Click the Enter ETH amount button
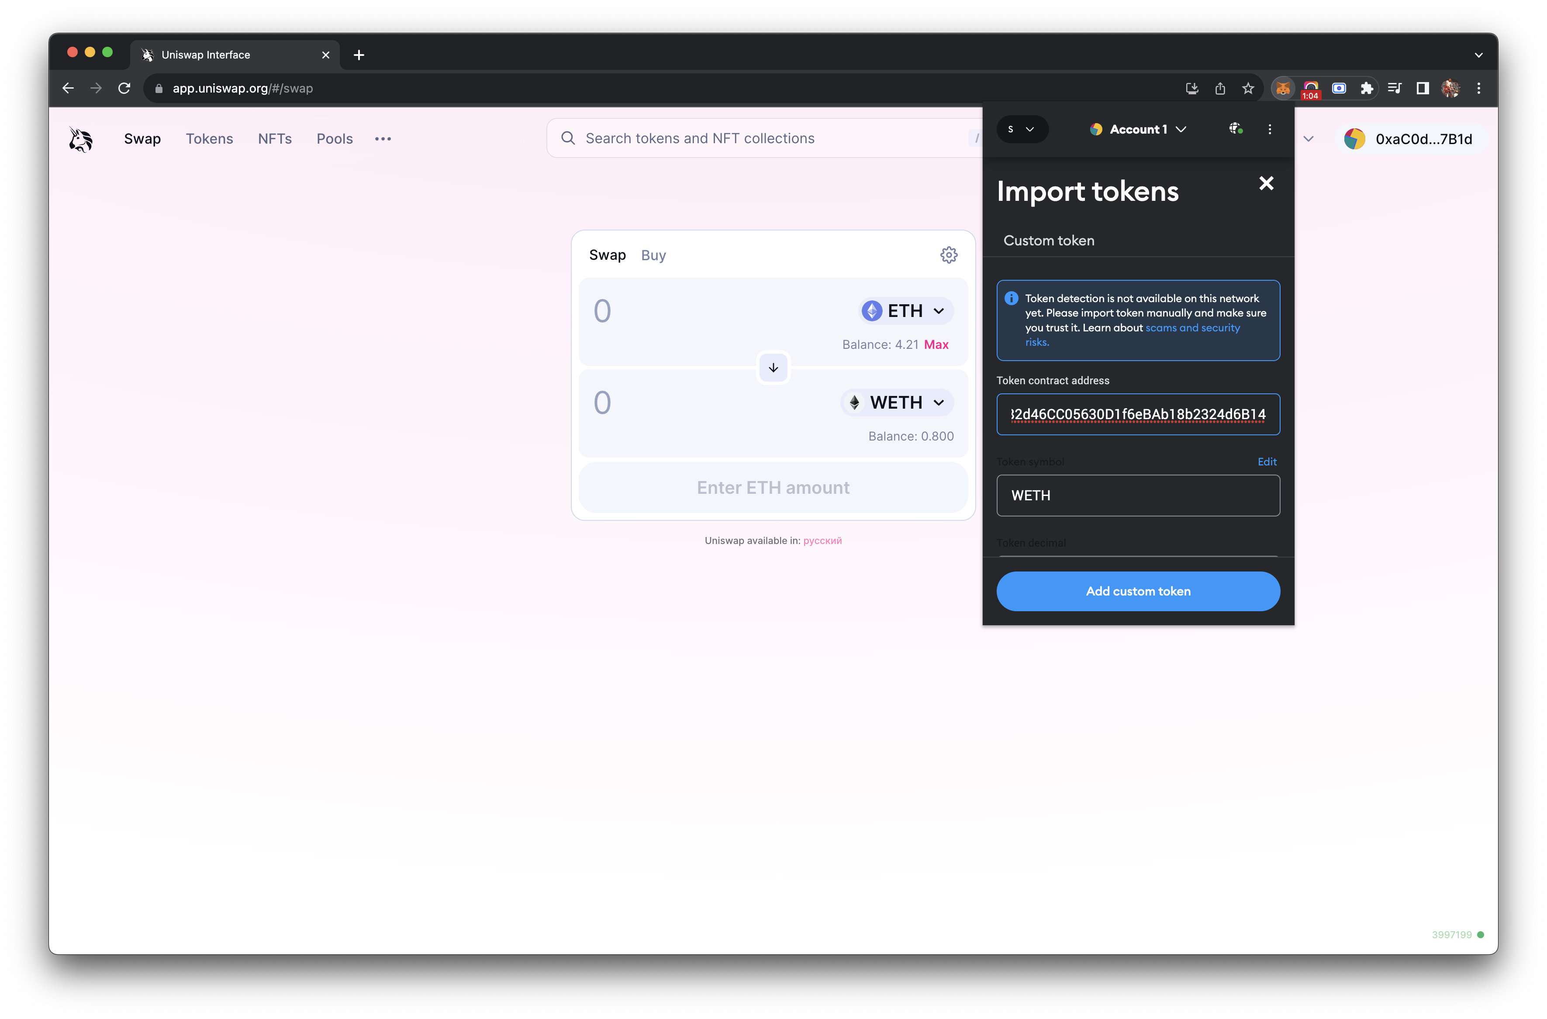Image resolution: width=1547 pixels, height=1019 pixels. click(773, 487)
